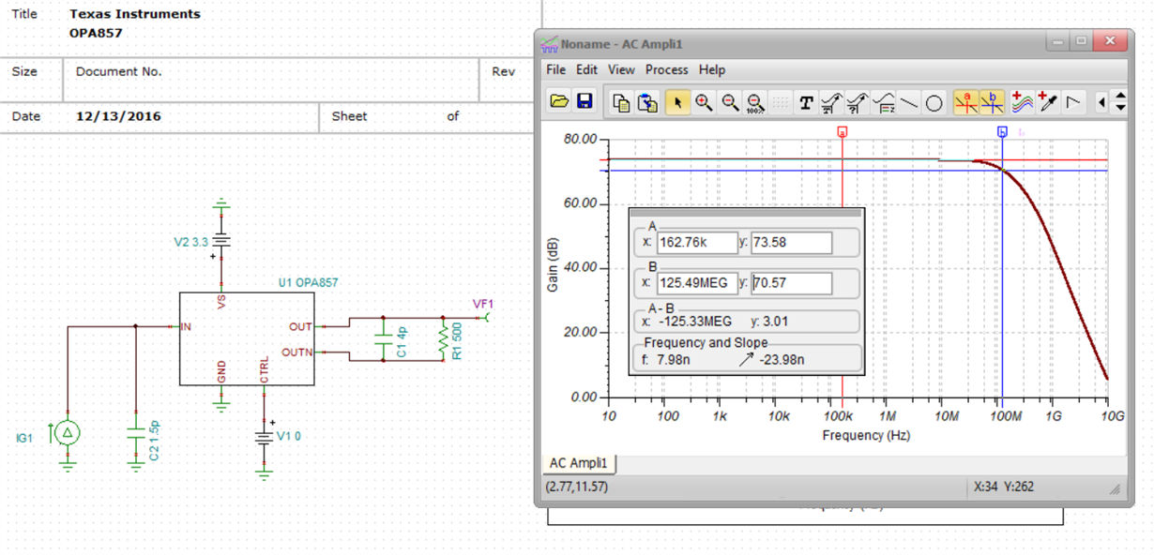Toggle cursor A in the toolbar
The width and height of the screenshot is (1154, 555).
pyautogui.click(x=966, y=102)
